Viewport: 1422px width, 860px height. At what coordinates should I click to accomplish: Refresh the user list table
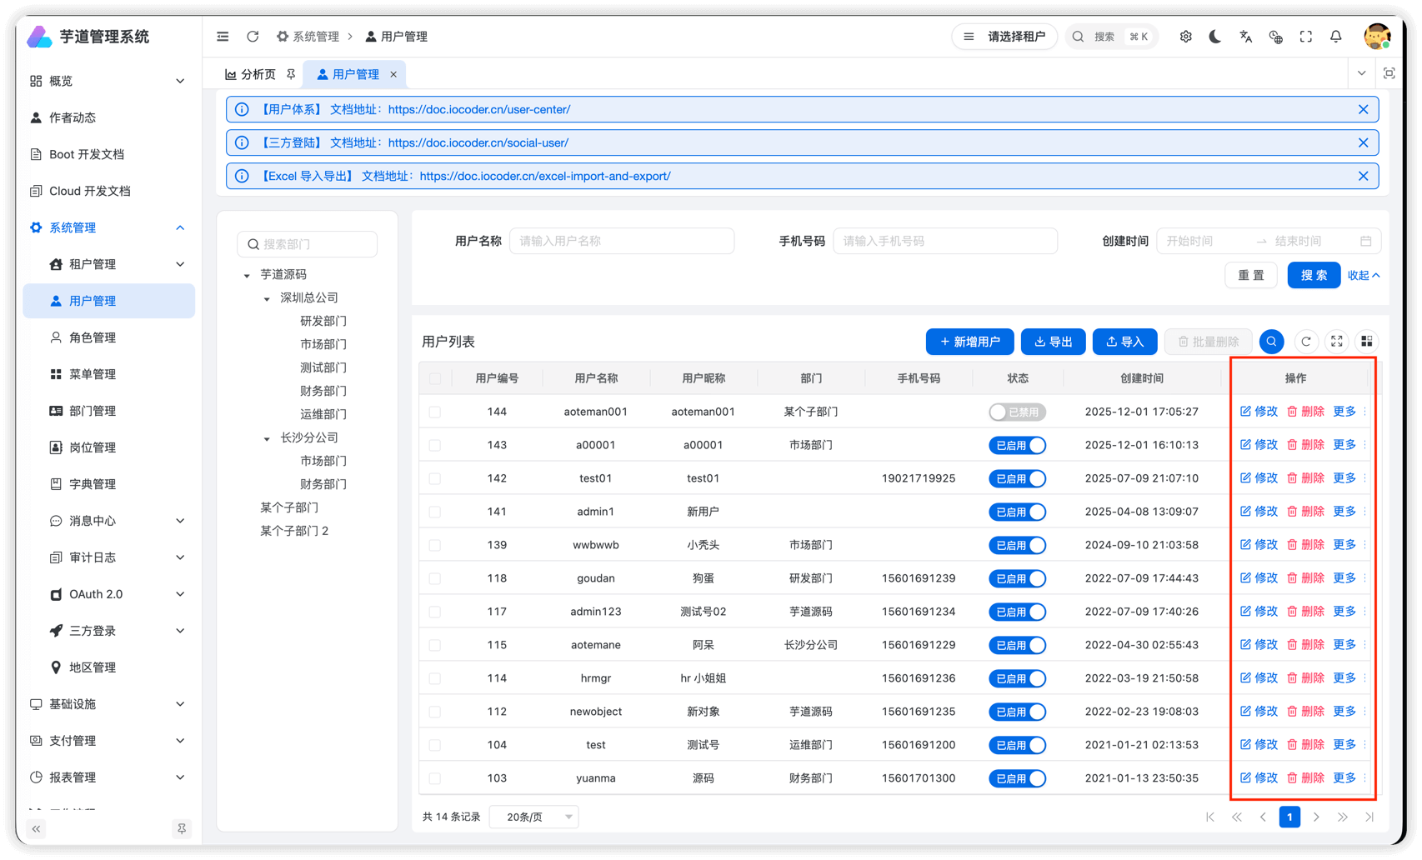pyautogui.click(x=1306, y=342)
